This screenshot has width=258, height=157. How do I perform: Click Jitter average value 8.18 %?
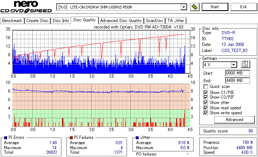(x=184, y=143)
